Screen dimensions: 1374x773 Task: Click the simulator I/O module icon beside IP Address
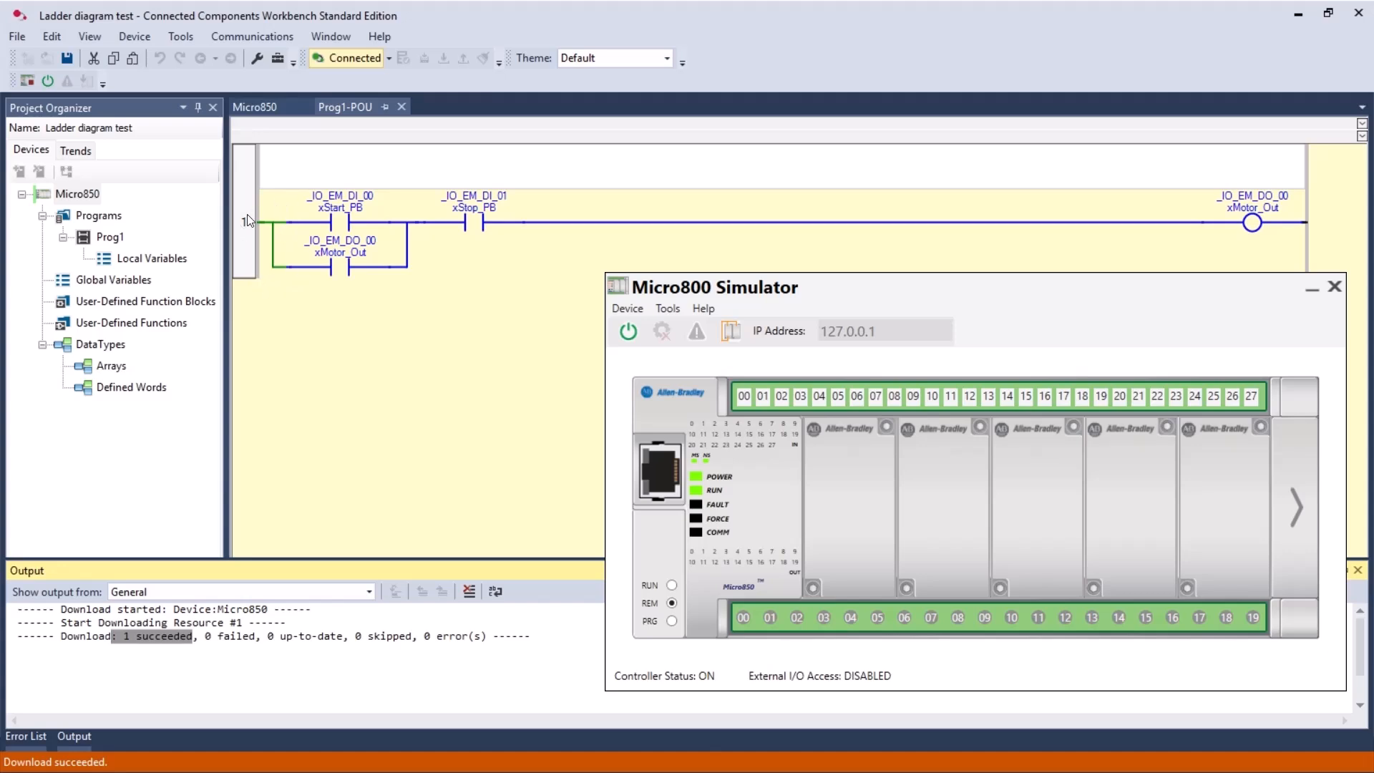click(731, 331)
